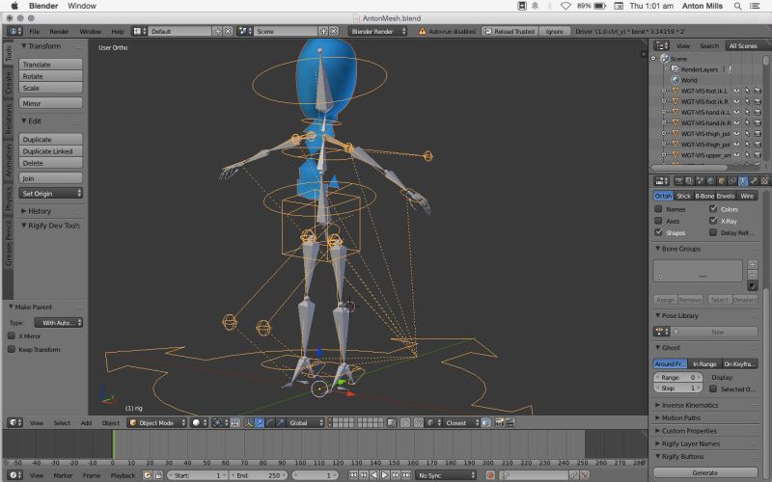This screenshot has height=482, width=772.
Task: Click the 3D view editor type icon
Action: click(x=15, y=422)
